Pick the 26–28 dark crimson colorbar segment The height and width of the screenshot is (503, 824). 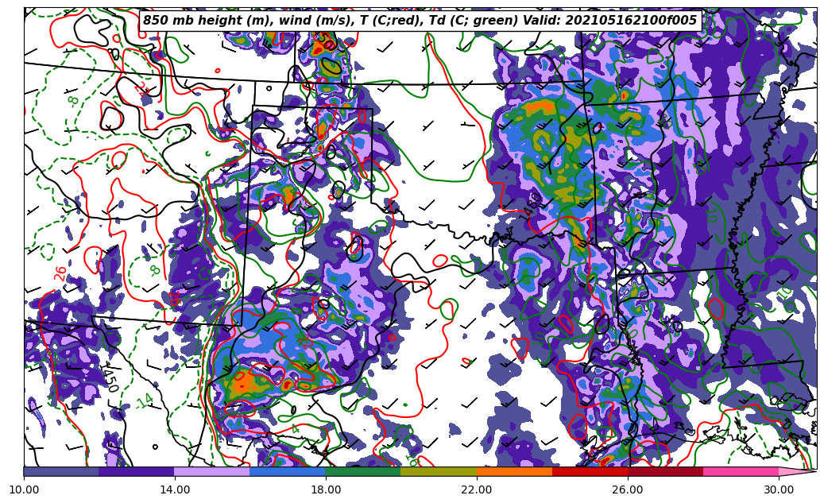(665, 471)
